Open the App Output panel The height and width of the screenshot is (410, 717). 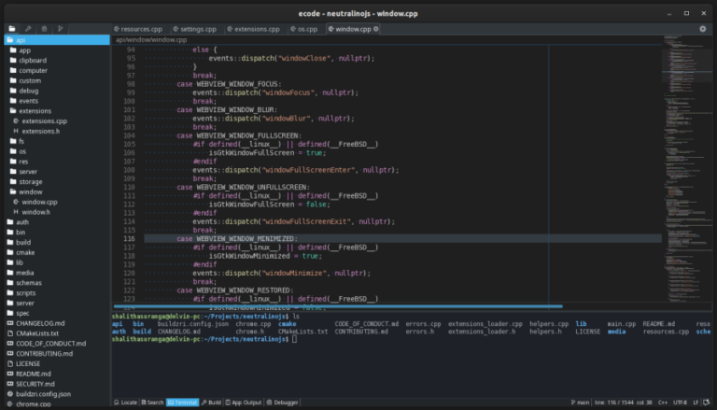point(244,403)
